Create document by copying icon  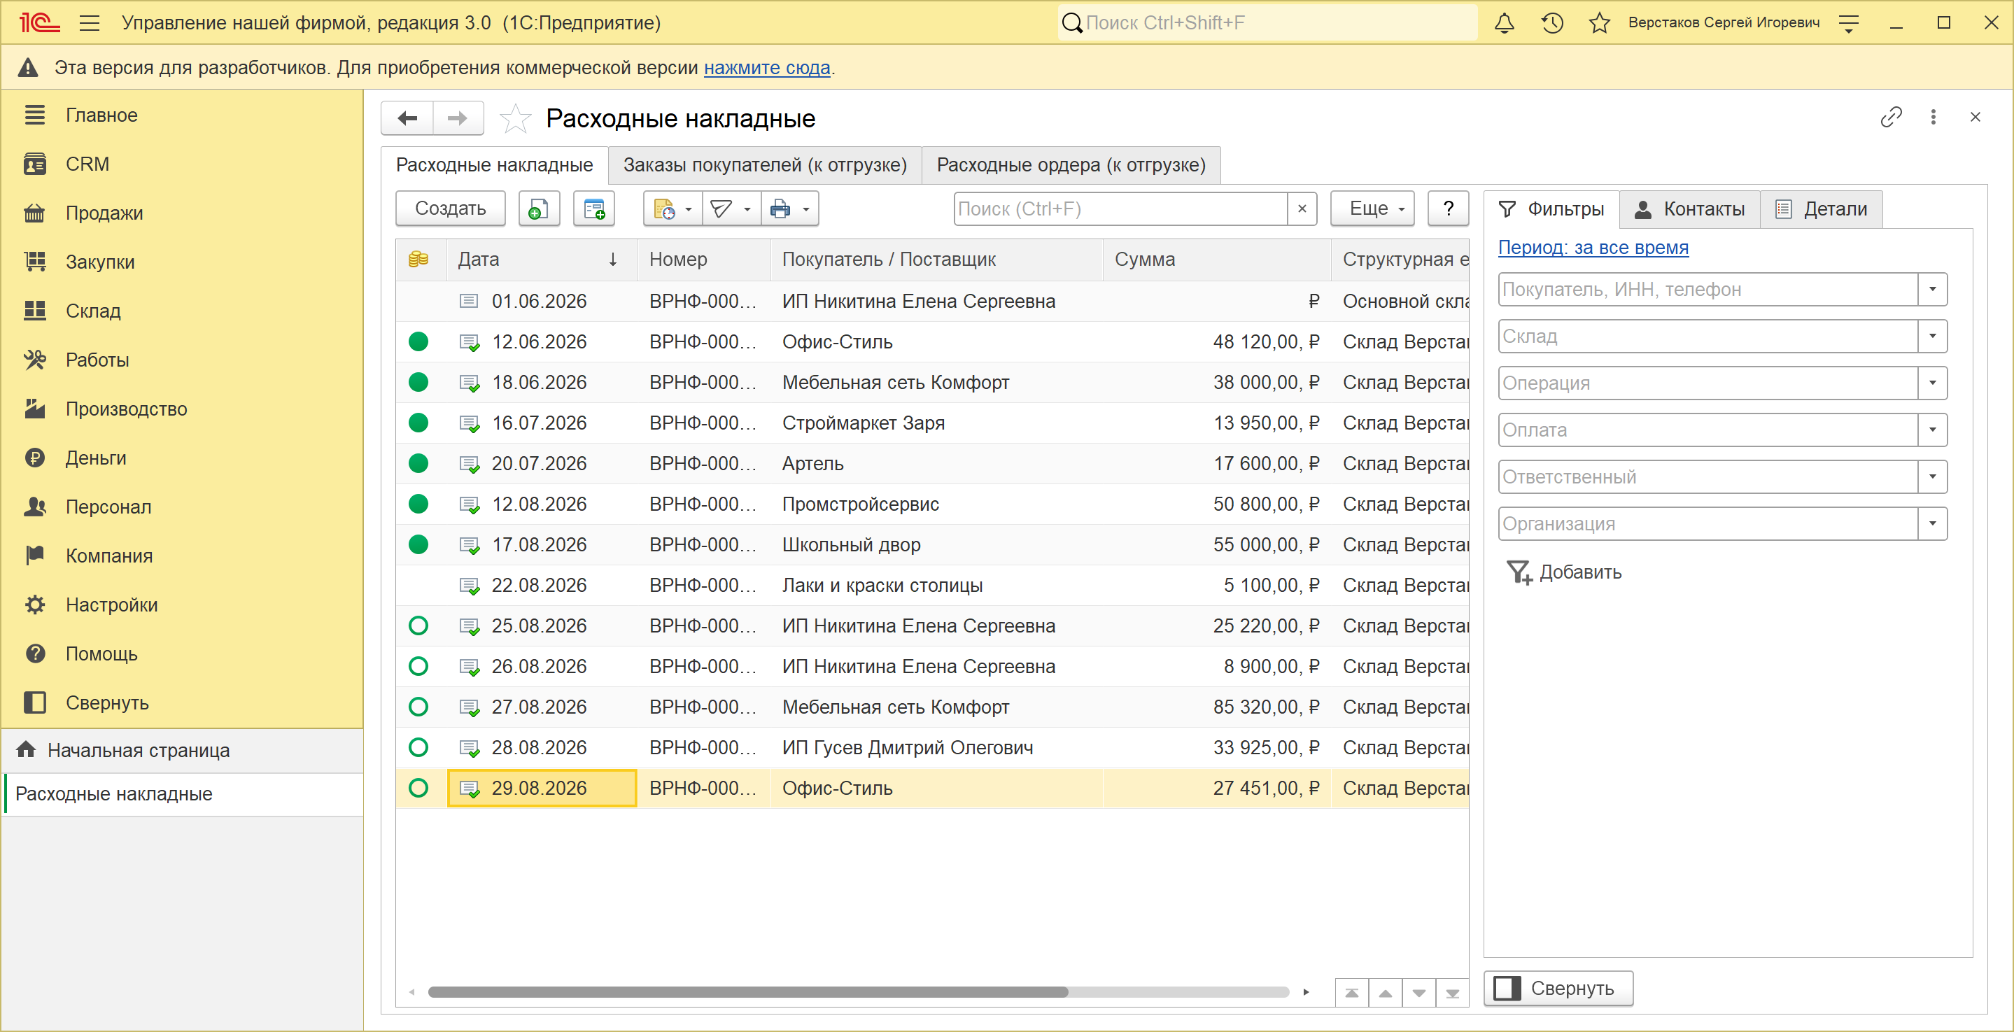click(539, 208)
